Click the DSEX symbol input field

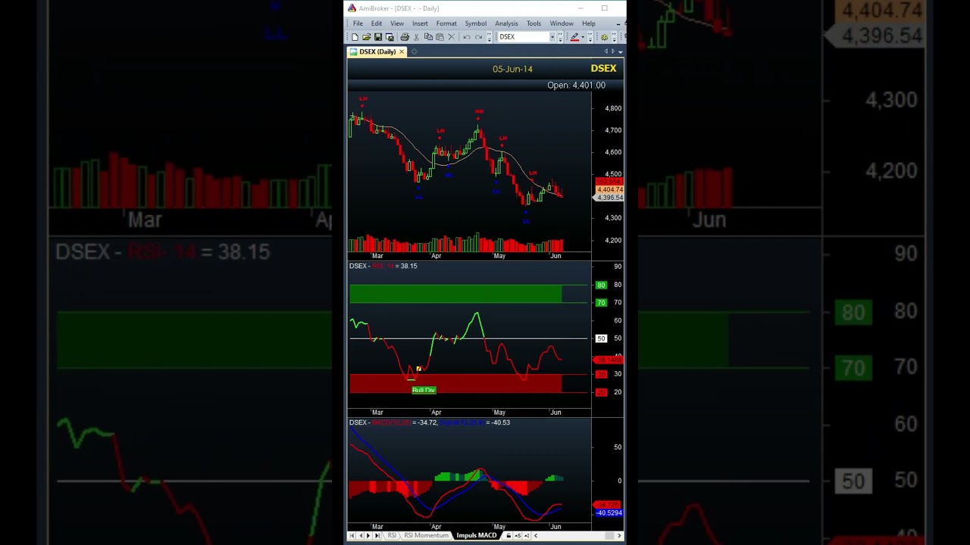[524, 37]
